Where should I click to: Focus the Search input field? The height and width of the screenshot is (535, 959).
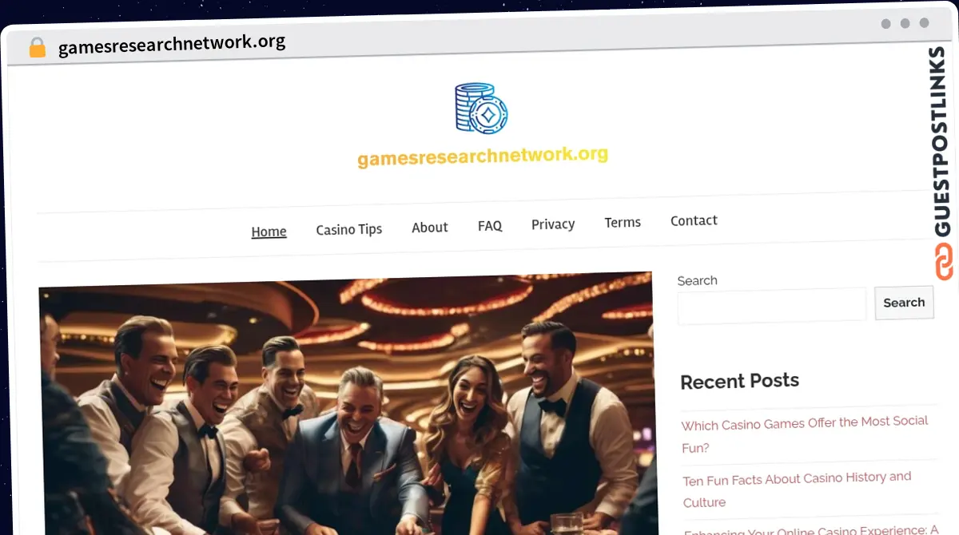click(772, 305)
